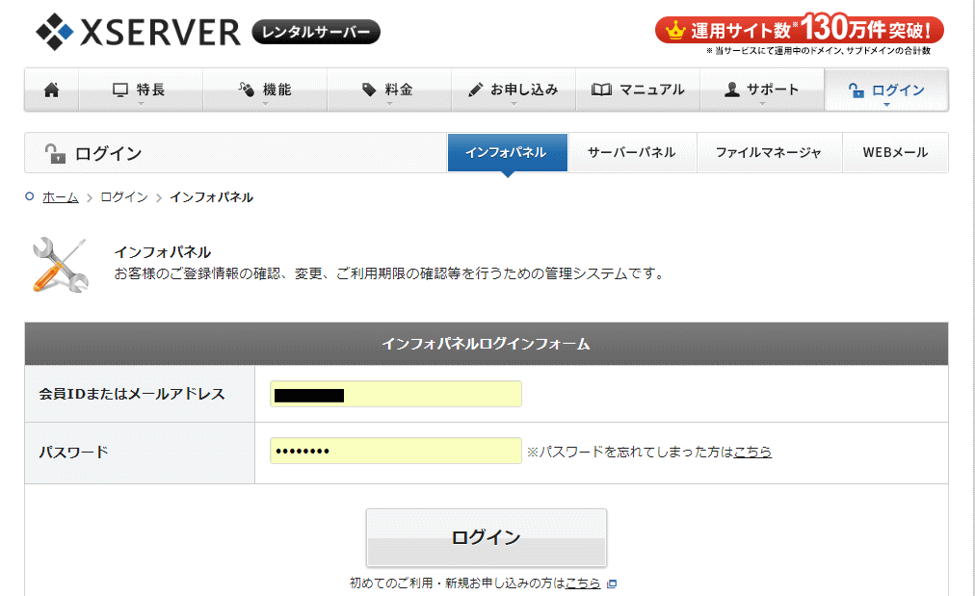Click the インフォパネル breadcrumb text
This screenshot has width=975, height=596.
(x=211, y=197)
